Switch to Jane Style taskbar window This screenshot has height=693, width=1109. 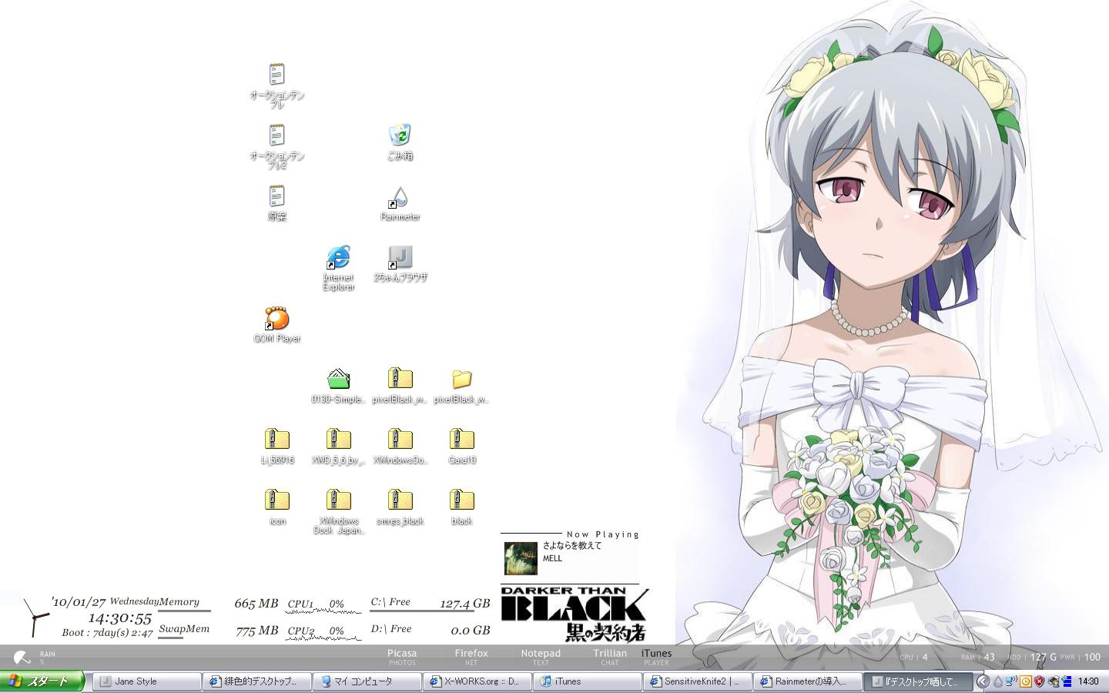tap(147, 681)
